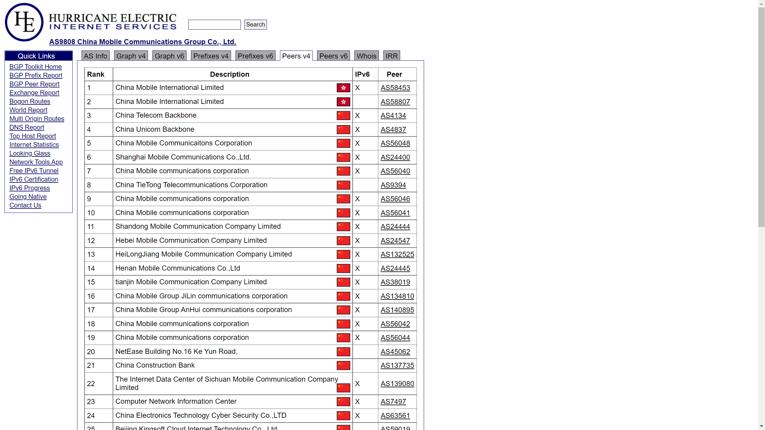Viewport: 765px width, 430px height.
Task: Go to Looking Glass quick link
Action: pos(30,153)
